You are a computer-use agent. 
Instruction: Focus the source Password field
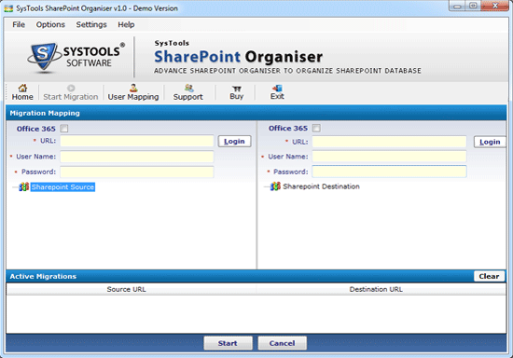(137, 172)
